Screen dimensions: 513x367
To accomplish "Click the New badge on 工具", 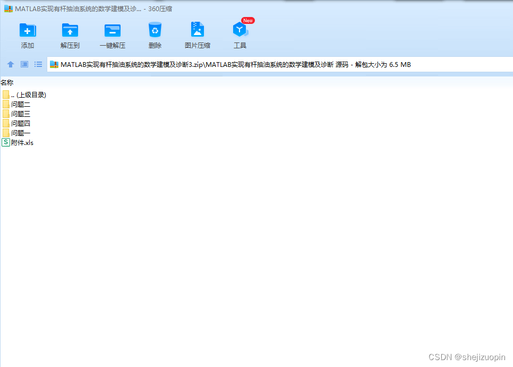I will click(x=248, y=21).
